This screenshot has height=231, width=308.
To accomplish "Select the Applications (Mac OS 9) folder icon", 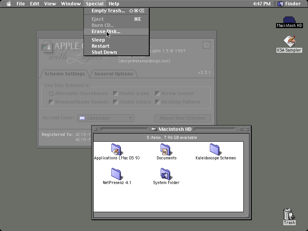I will click(116, 149).
